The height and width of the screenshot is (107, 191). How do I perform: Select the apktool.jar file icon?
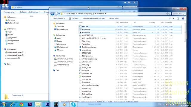(x=80, y=32)
